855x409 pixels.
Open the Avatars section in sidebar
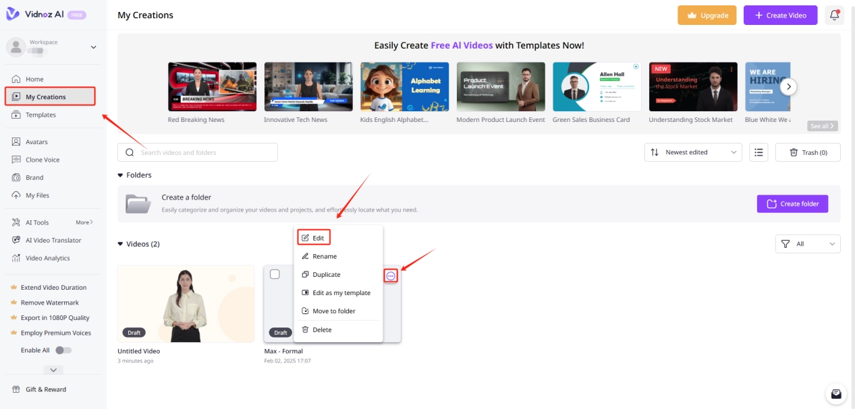tap(36, 142)
